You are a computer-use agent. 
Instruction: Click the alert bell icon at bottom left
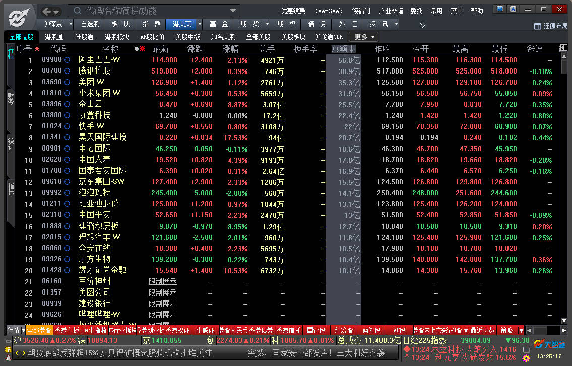(x=9, y=358)
